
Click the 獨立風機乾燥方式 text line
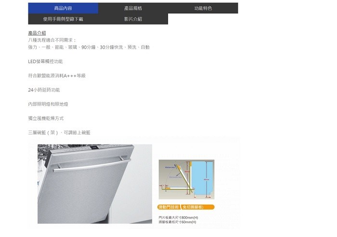click(x=46, y=118)
